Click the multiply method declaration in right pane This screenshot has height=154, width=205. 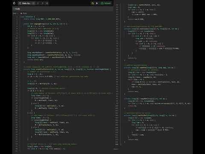pos(152,29)
